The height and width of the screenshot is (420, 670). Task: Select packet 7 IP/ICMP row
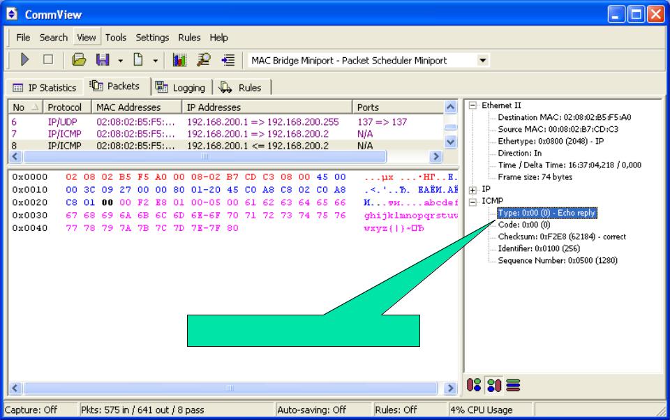point(226,134)
